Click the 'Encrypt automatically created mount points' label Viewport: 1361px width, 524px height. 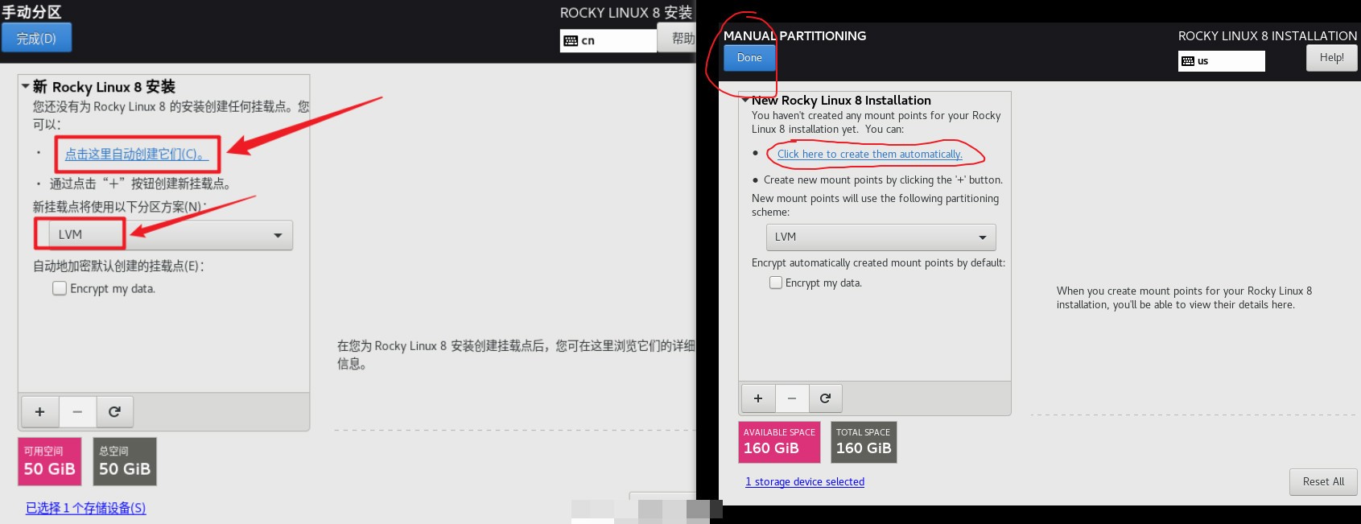[878, 263]
